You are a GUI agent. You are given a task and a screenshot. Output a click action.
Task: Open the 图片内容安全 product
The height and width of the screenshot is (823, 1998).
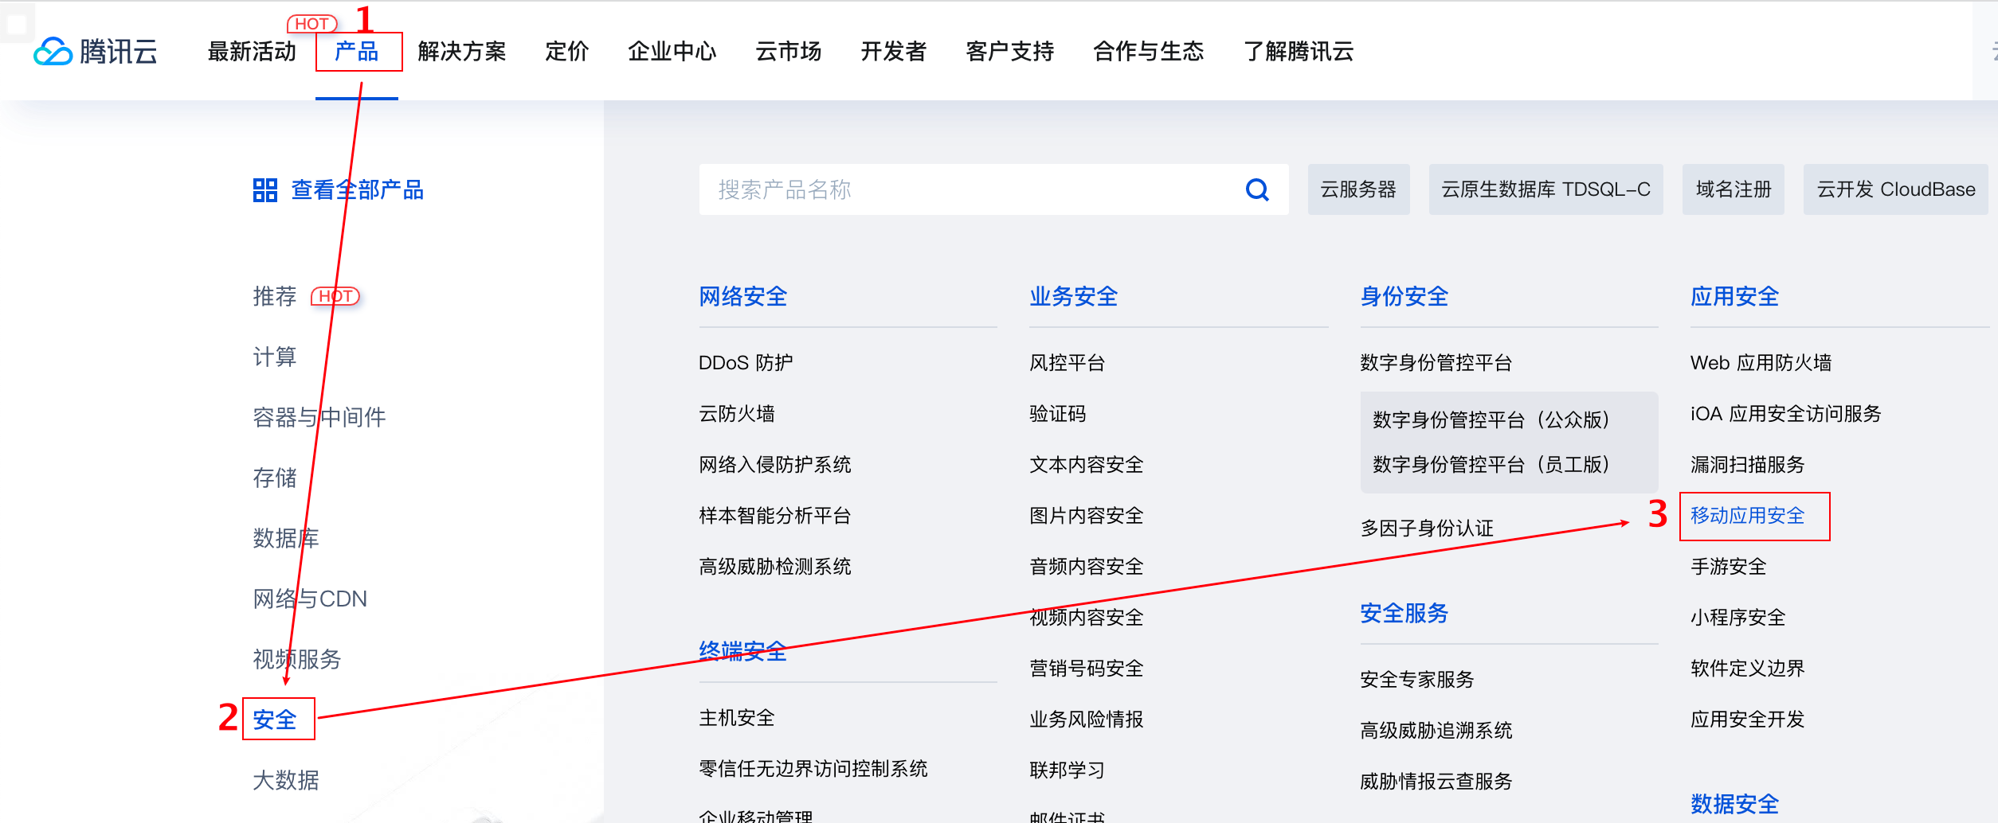[x=1087, y=516]
